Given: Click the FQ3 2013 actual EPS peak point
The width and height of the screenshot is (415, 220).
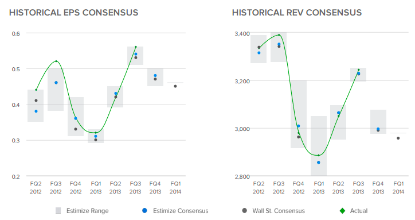Looking at the screenshot, I should (136, 47).
